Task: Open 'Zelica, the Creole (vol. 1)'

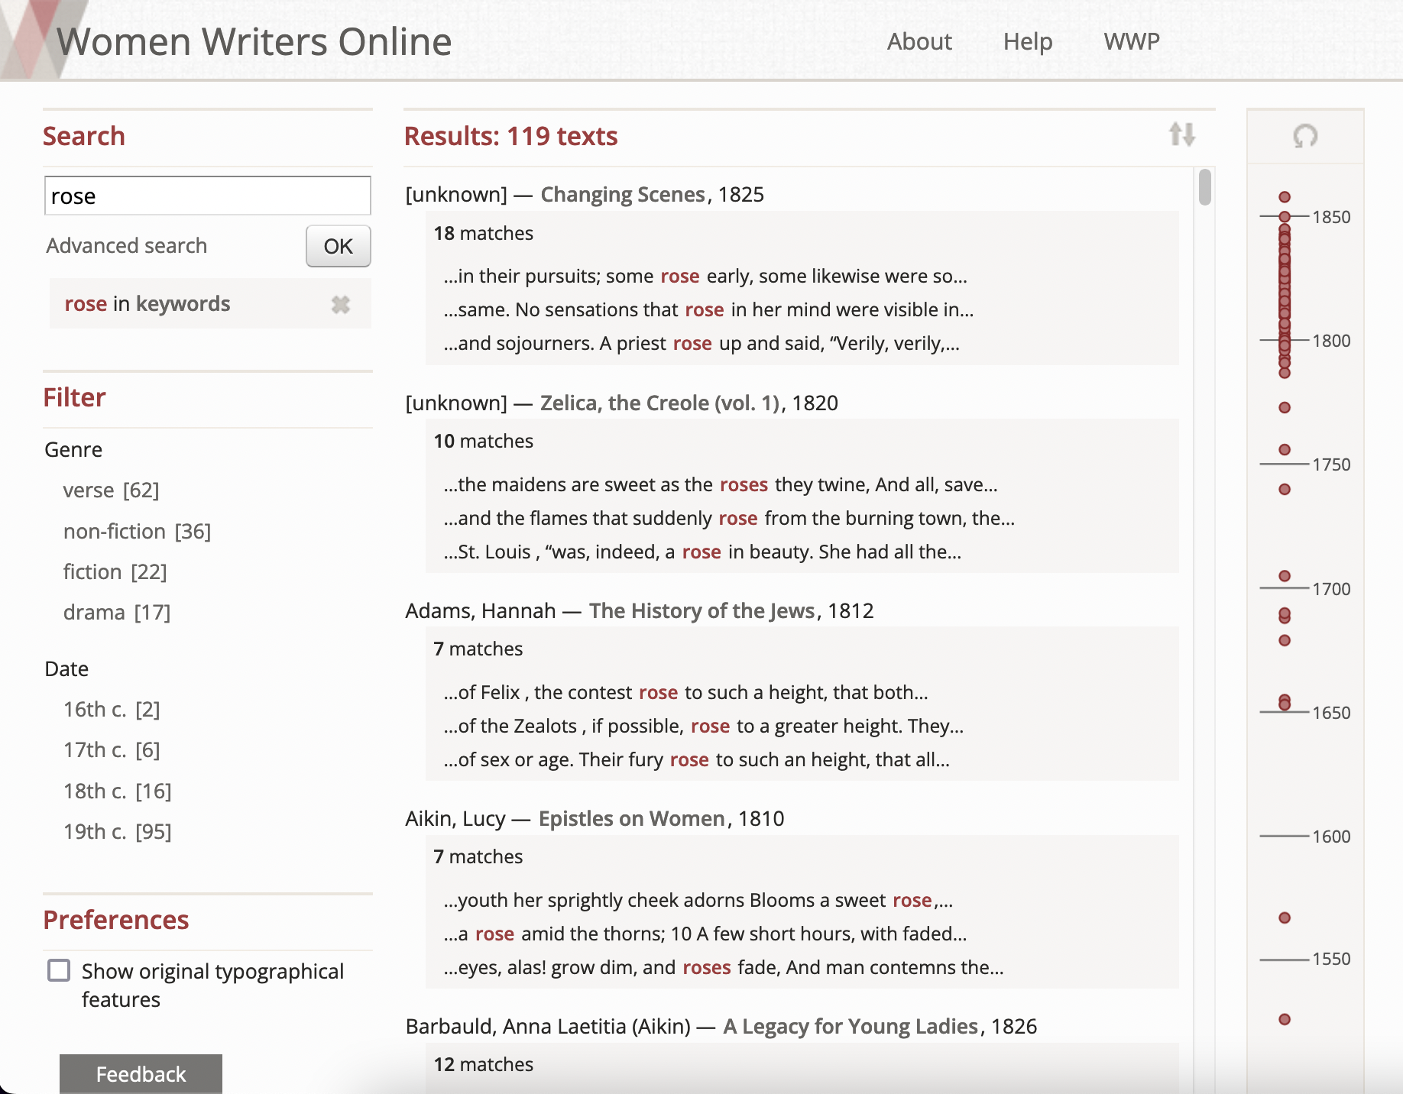Action: 660,403
